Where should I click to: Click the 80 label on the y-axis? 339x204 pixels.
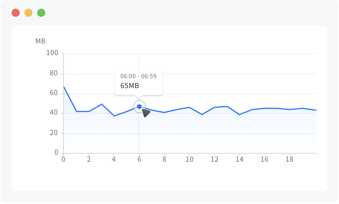54,73
